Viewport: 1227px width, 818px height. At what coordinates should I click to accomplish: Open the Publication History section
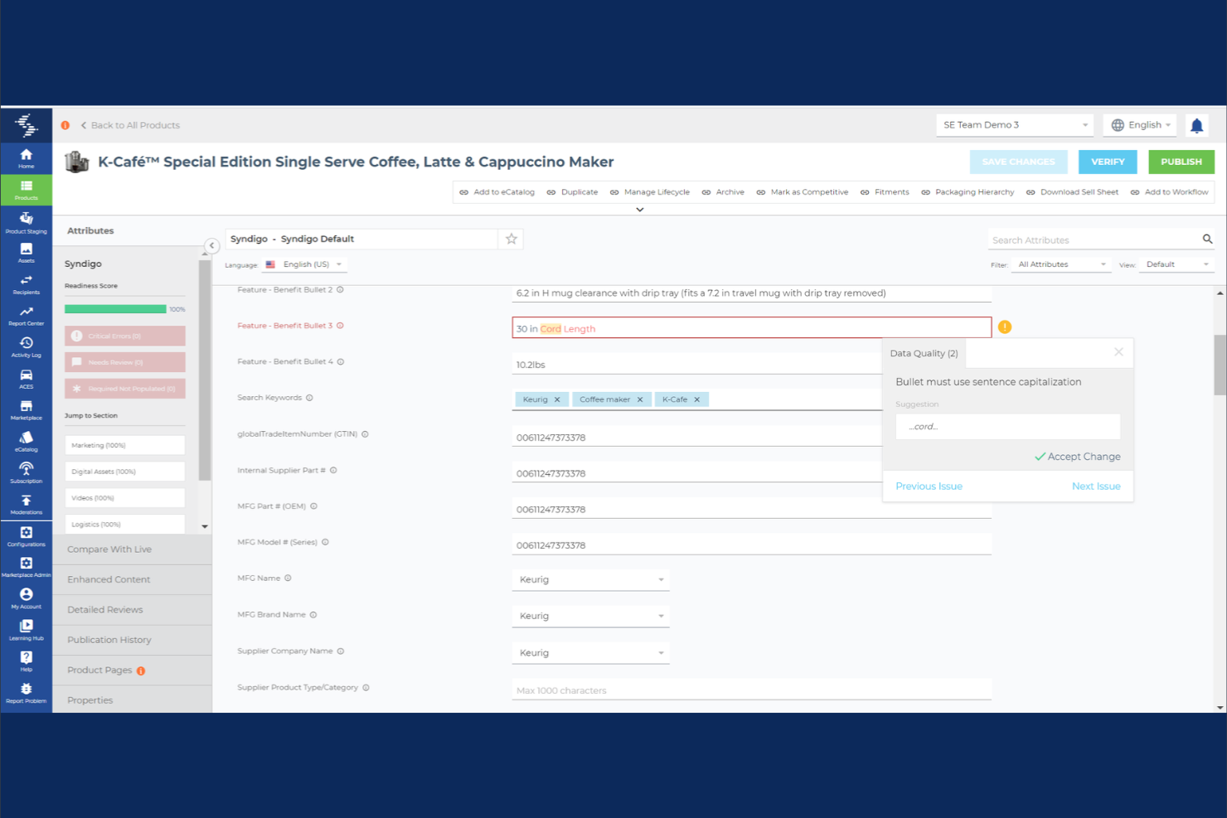click(109, 639)
